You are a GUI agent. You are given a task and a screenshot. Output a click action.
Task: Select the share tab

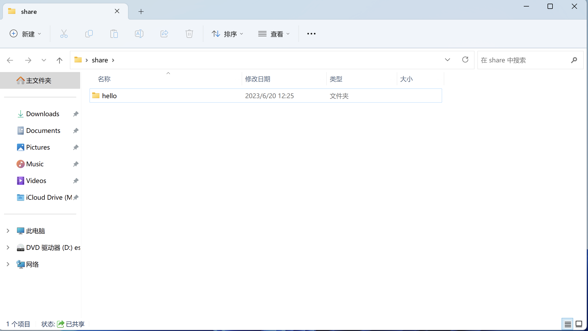(x=65, y=11)
